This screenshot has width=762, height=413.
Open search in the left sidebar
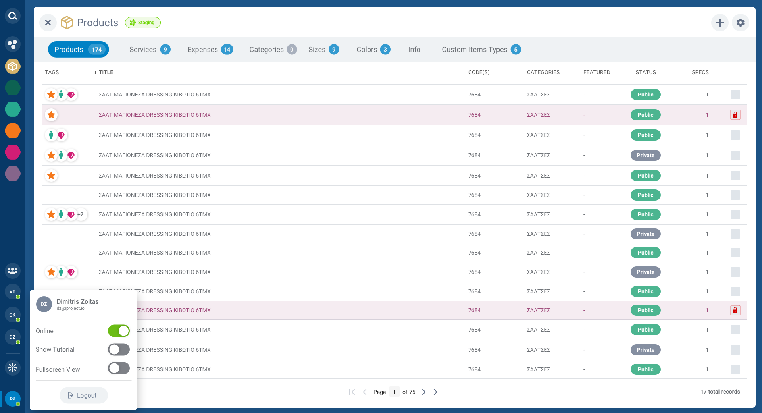[12, 16]
